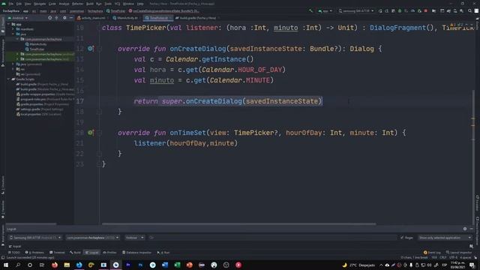The height and width of the screenshot is (270, 480).
Task: Open Excel from the taskbar
Action: 177,265
